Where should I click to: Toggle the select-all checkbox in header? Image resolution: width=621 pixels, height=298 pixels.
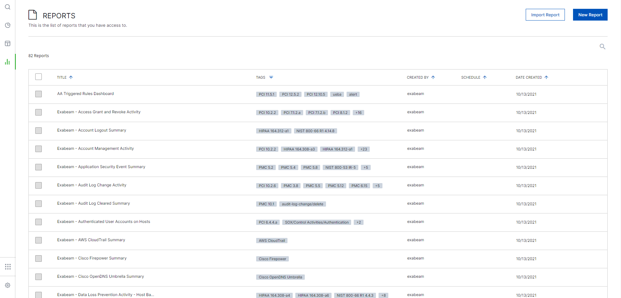39,77
